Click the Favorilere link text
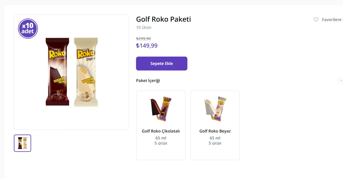 332,20
